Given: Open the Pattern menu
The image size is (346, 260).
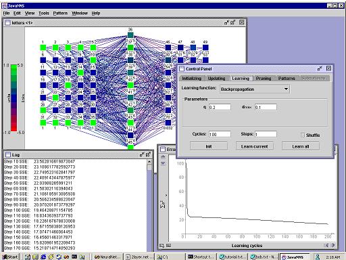Looking at the screenshot, I should click(60, 13).
